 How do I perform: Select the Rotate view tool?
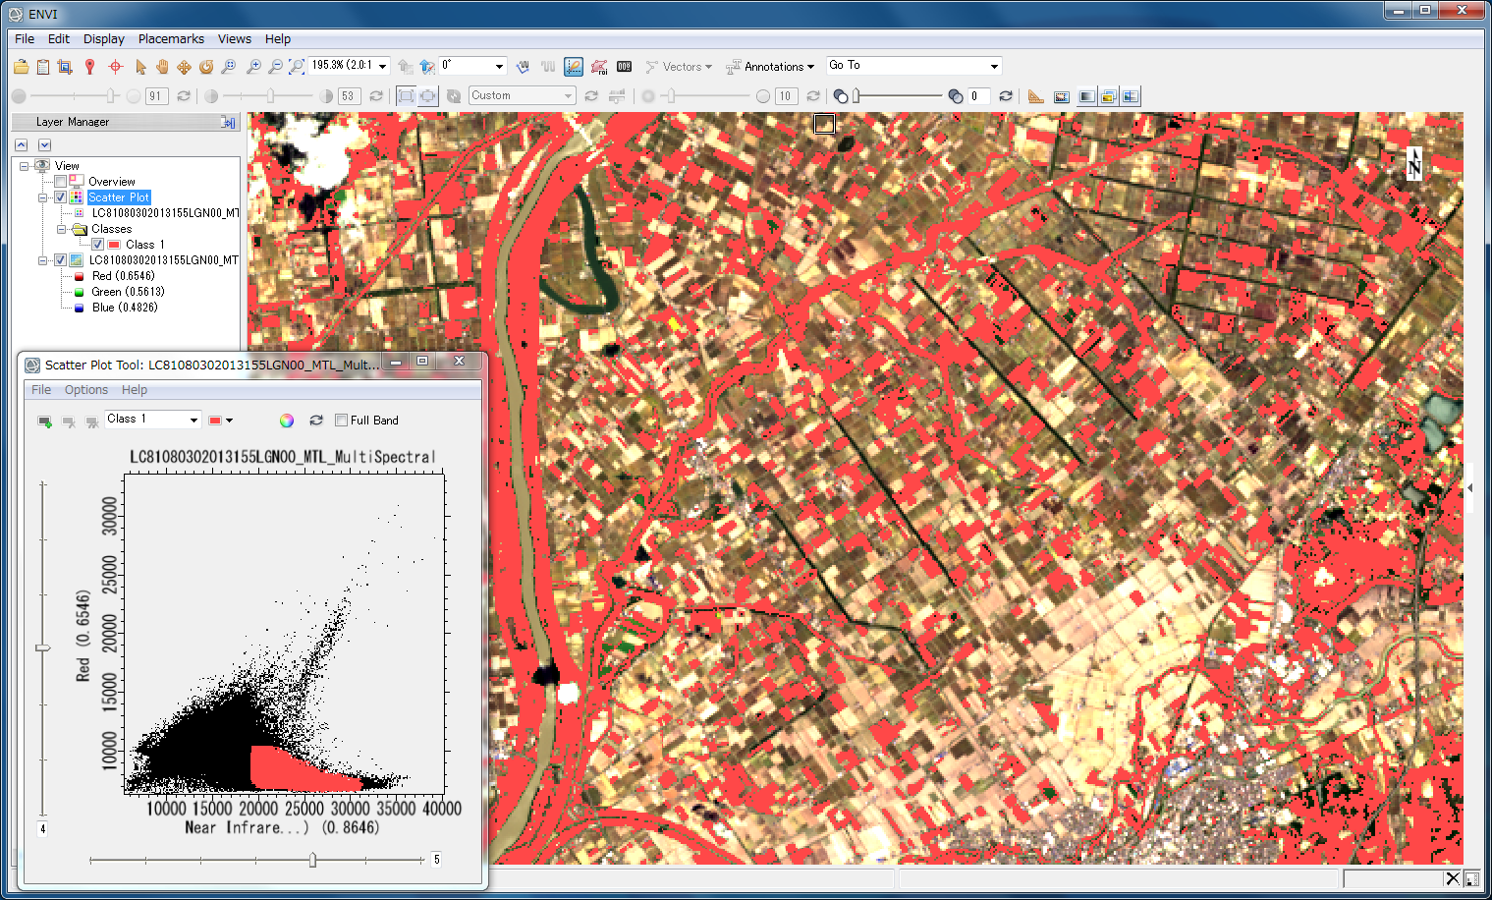click(x=206, y=67)
